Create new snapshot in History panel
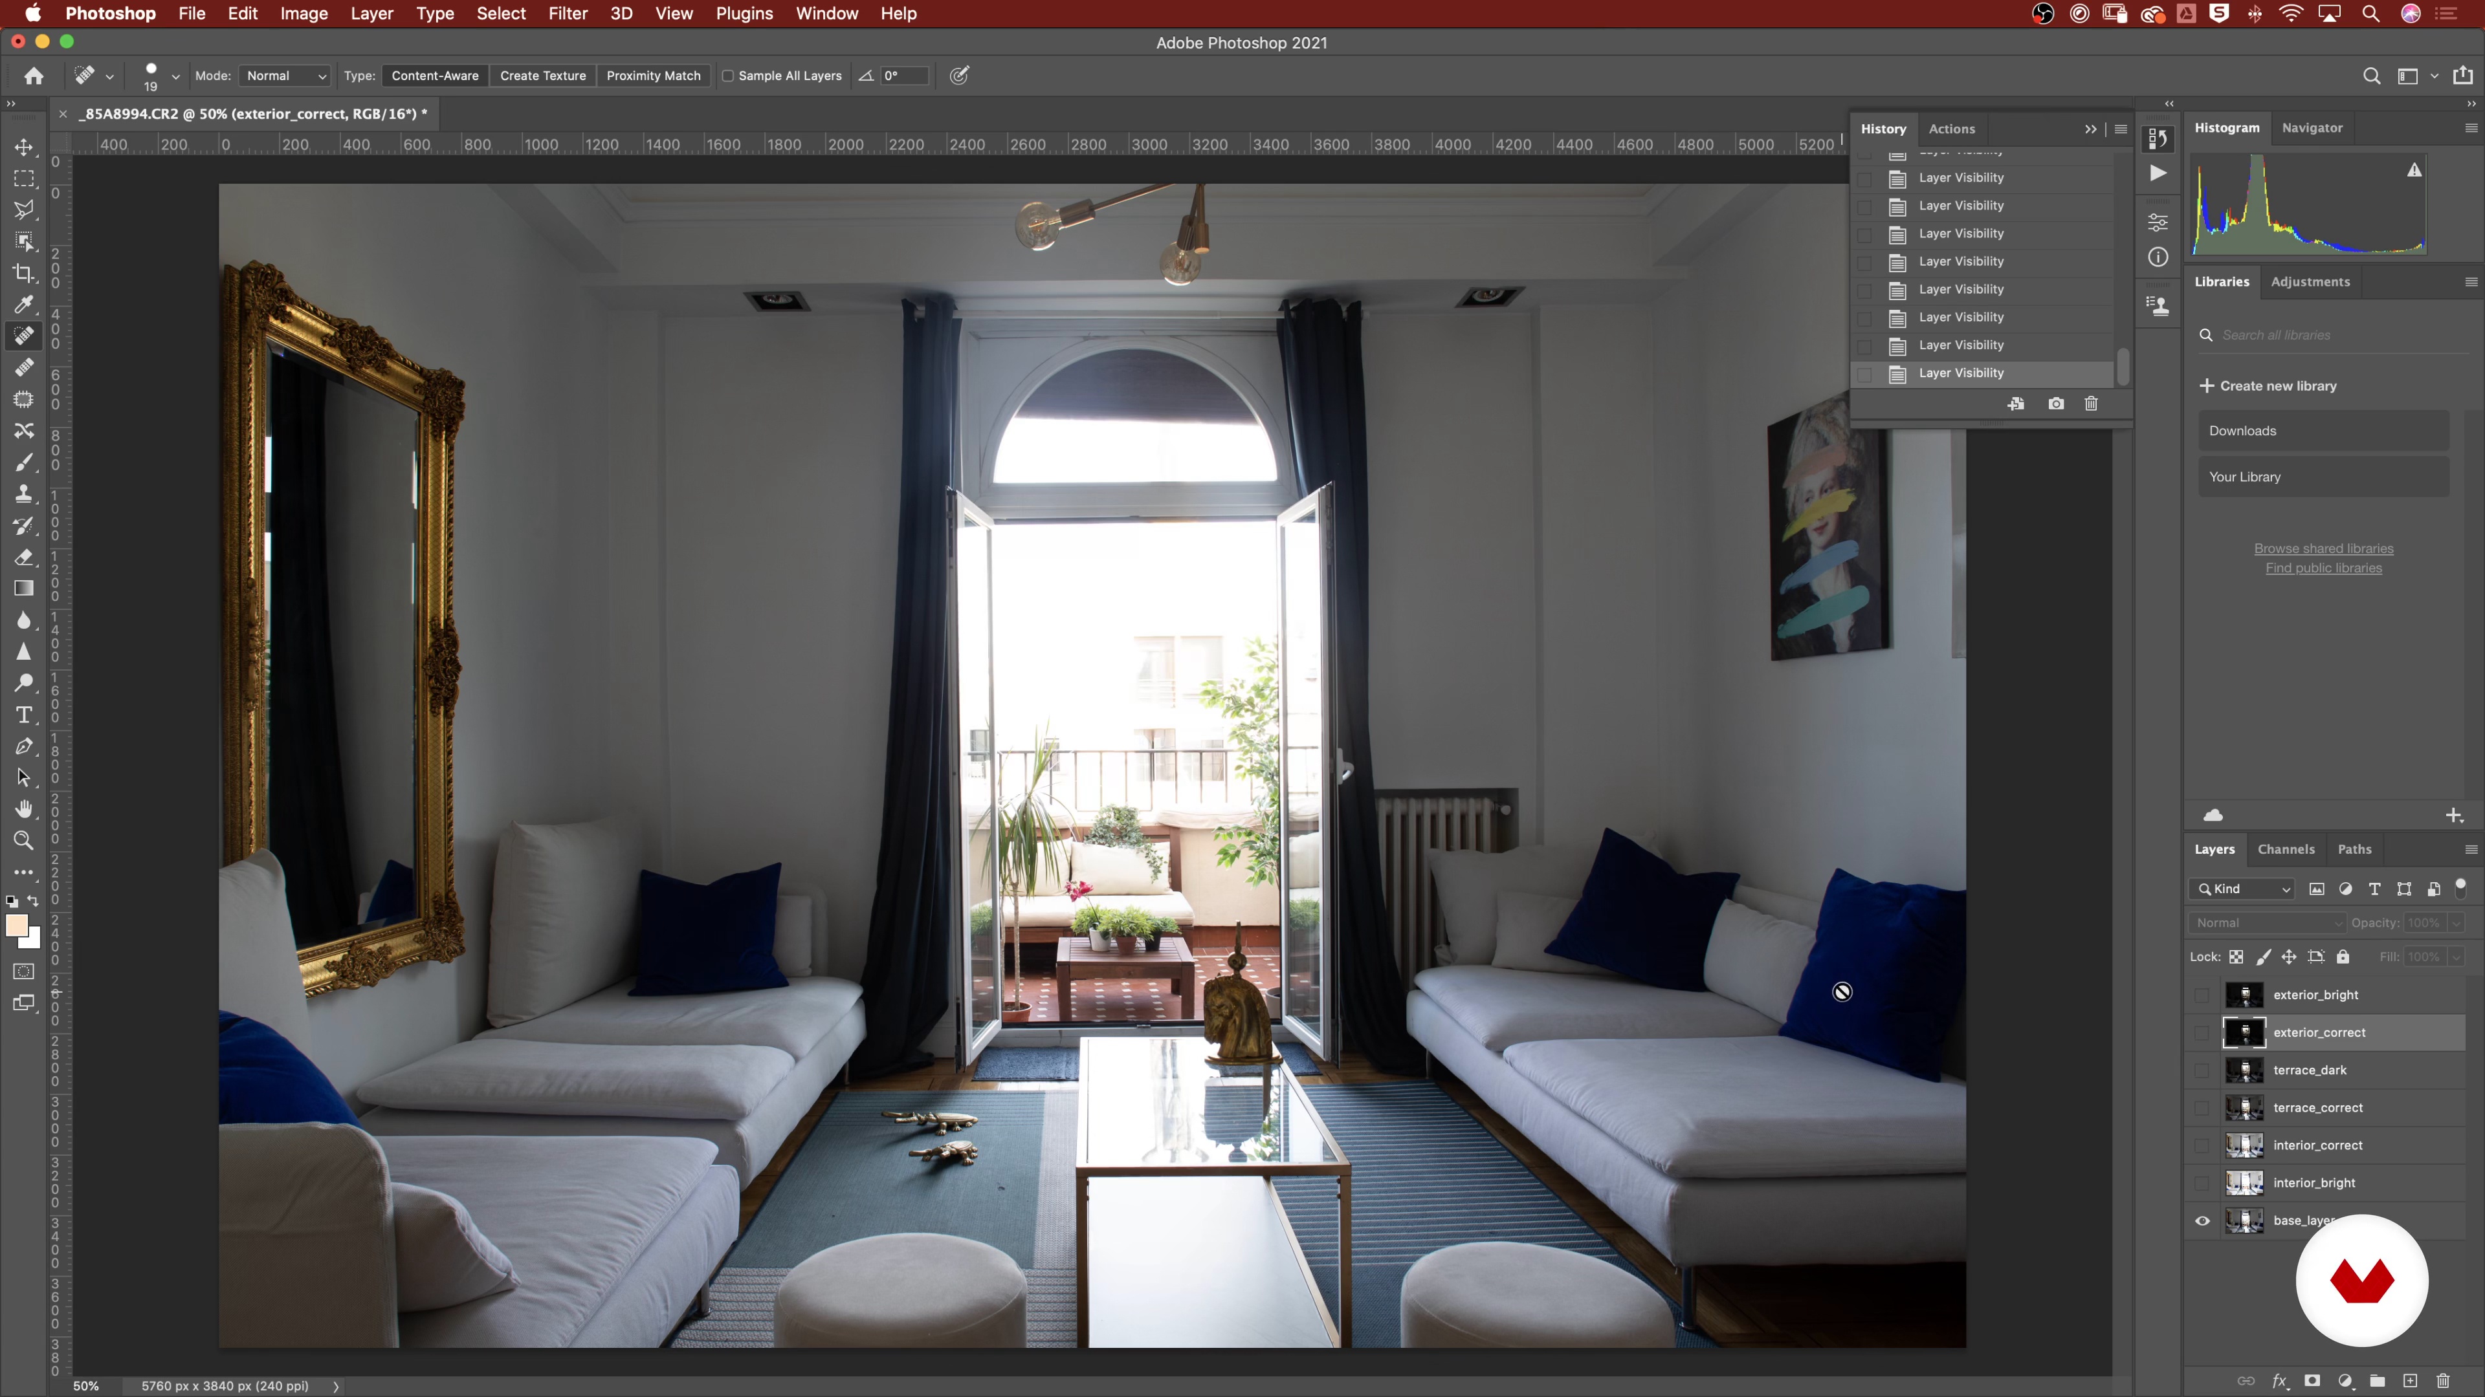Image resolution: width=2485 pixels, height=1397 pixels. pos(2056,403)
